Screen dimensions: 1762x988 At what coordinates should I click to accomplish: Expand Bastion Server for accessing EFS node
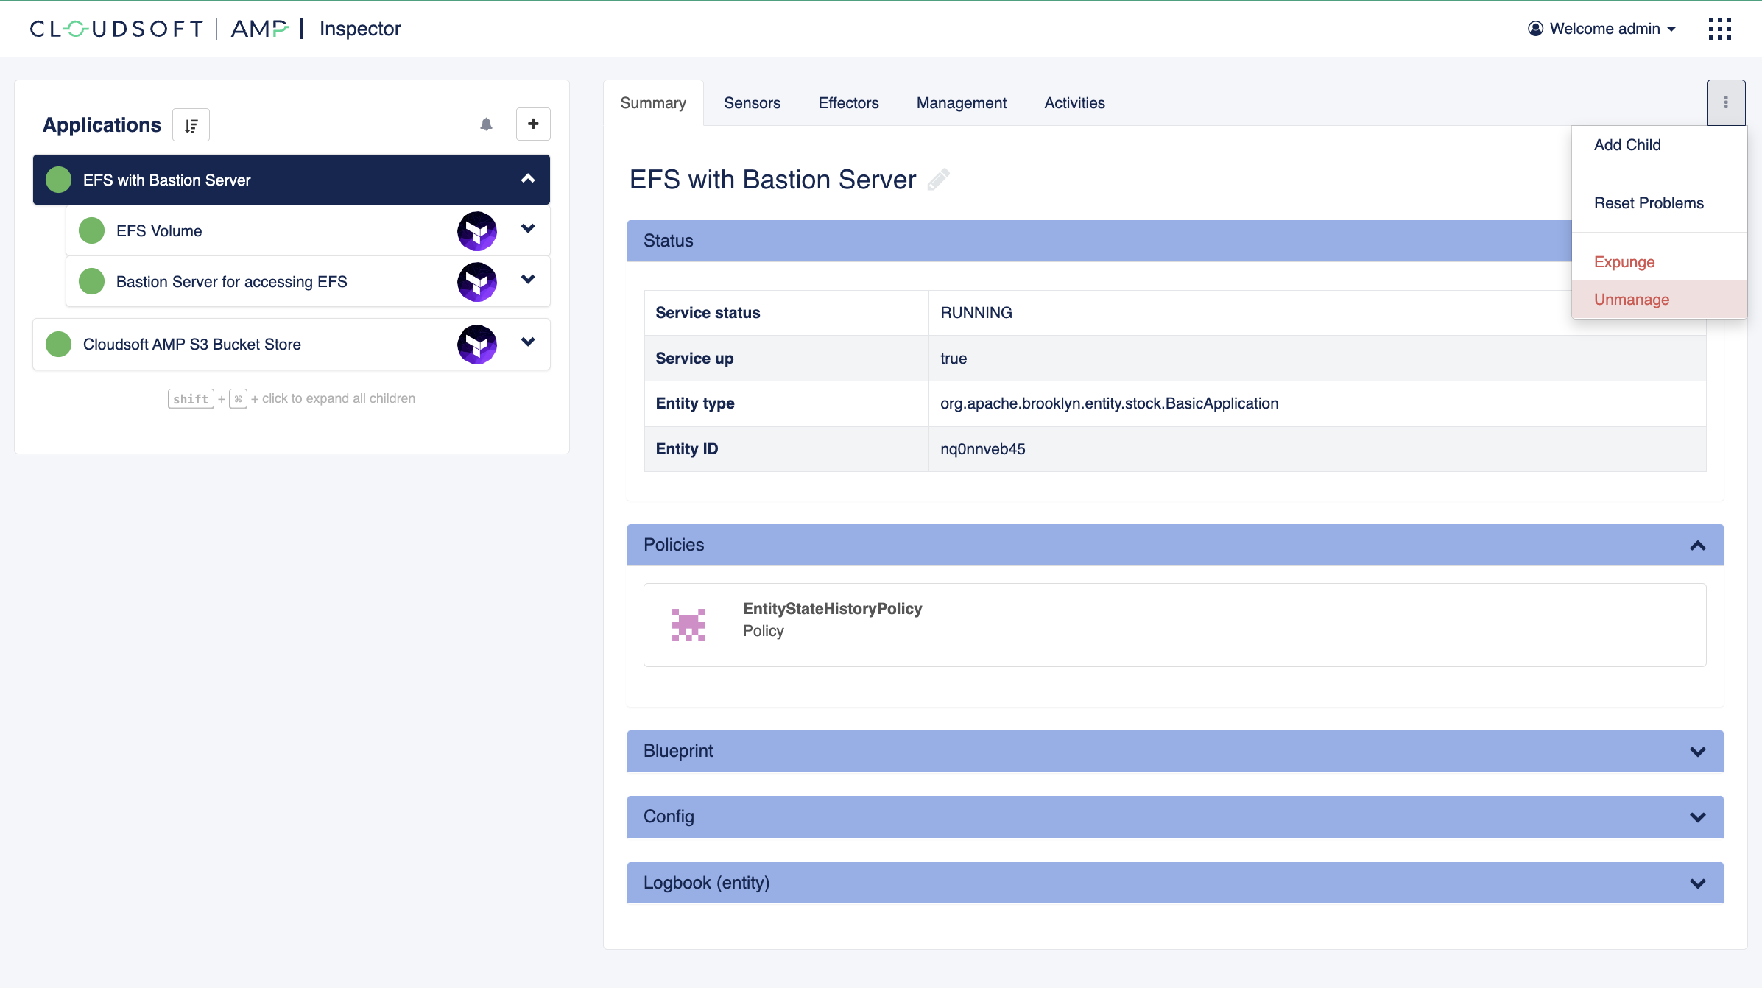[x=528, y=280]
